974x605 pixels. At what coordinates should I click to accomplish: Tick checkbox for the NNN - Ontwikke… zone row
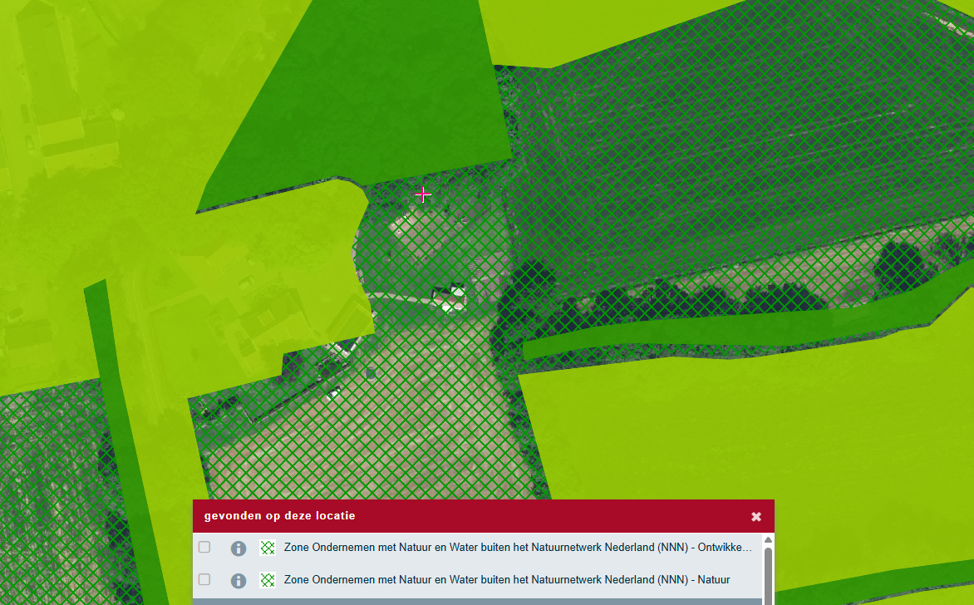(x=204, y=547)
